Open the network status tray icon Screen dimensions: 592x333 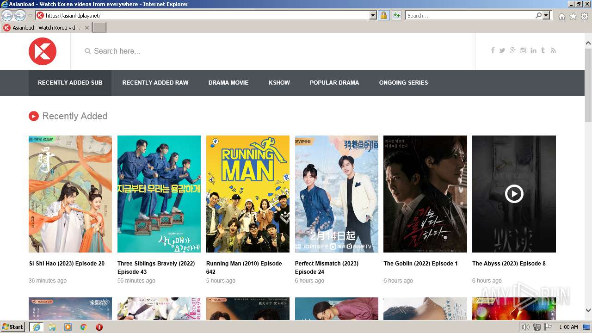[x=537, y=327]
